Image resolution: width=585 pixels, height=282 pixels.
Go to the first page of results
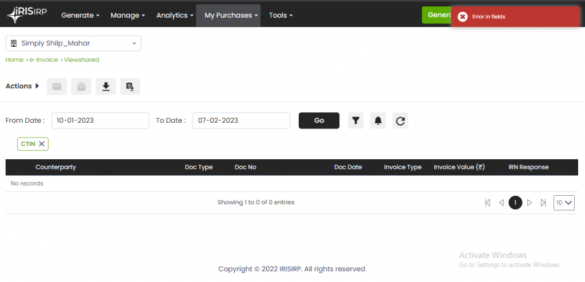click(487, 203)
